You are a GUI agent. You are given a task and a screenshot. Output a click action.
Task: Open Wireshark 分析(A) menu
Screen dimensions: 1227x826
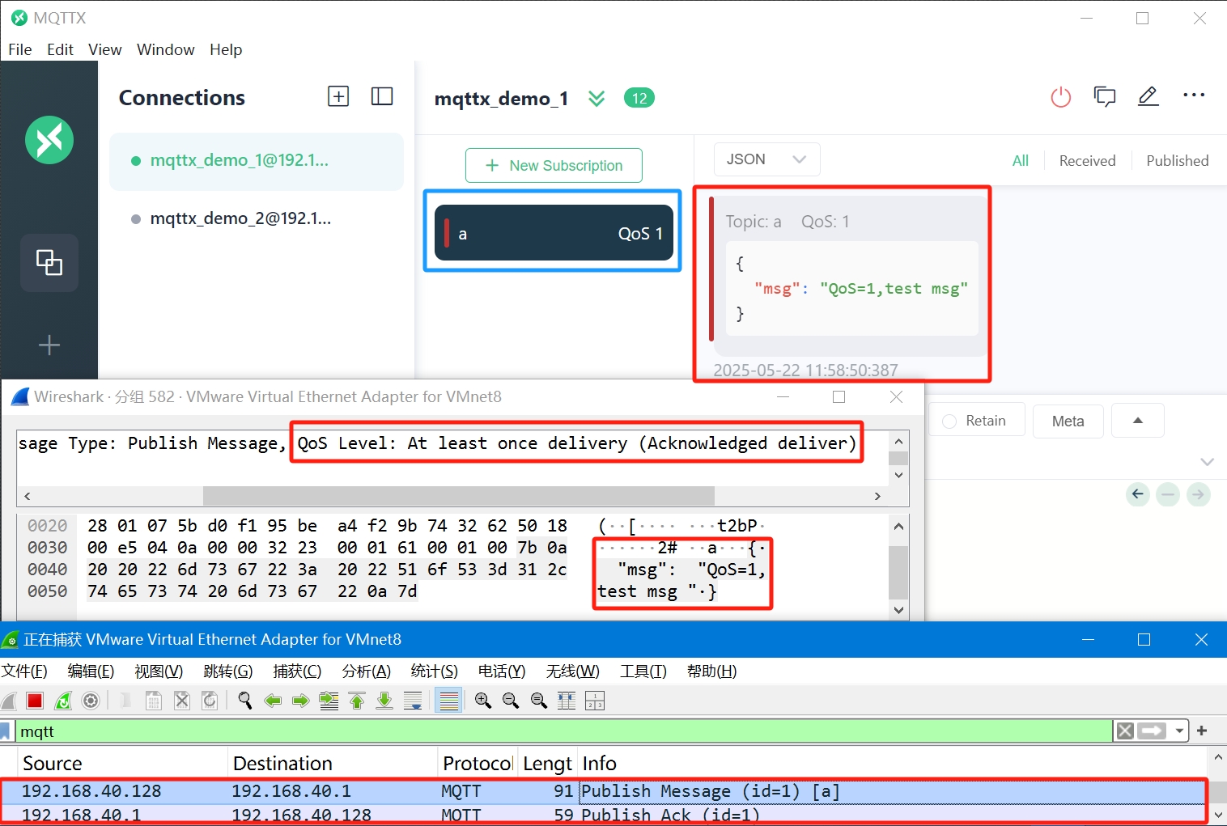tap(367, 671)
